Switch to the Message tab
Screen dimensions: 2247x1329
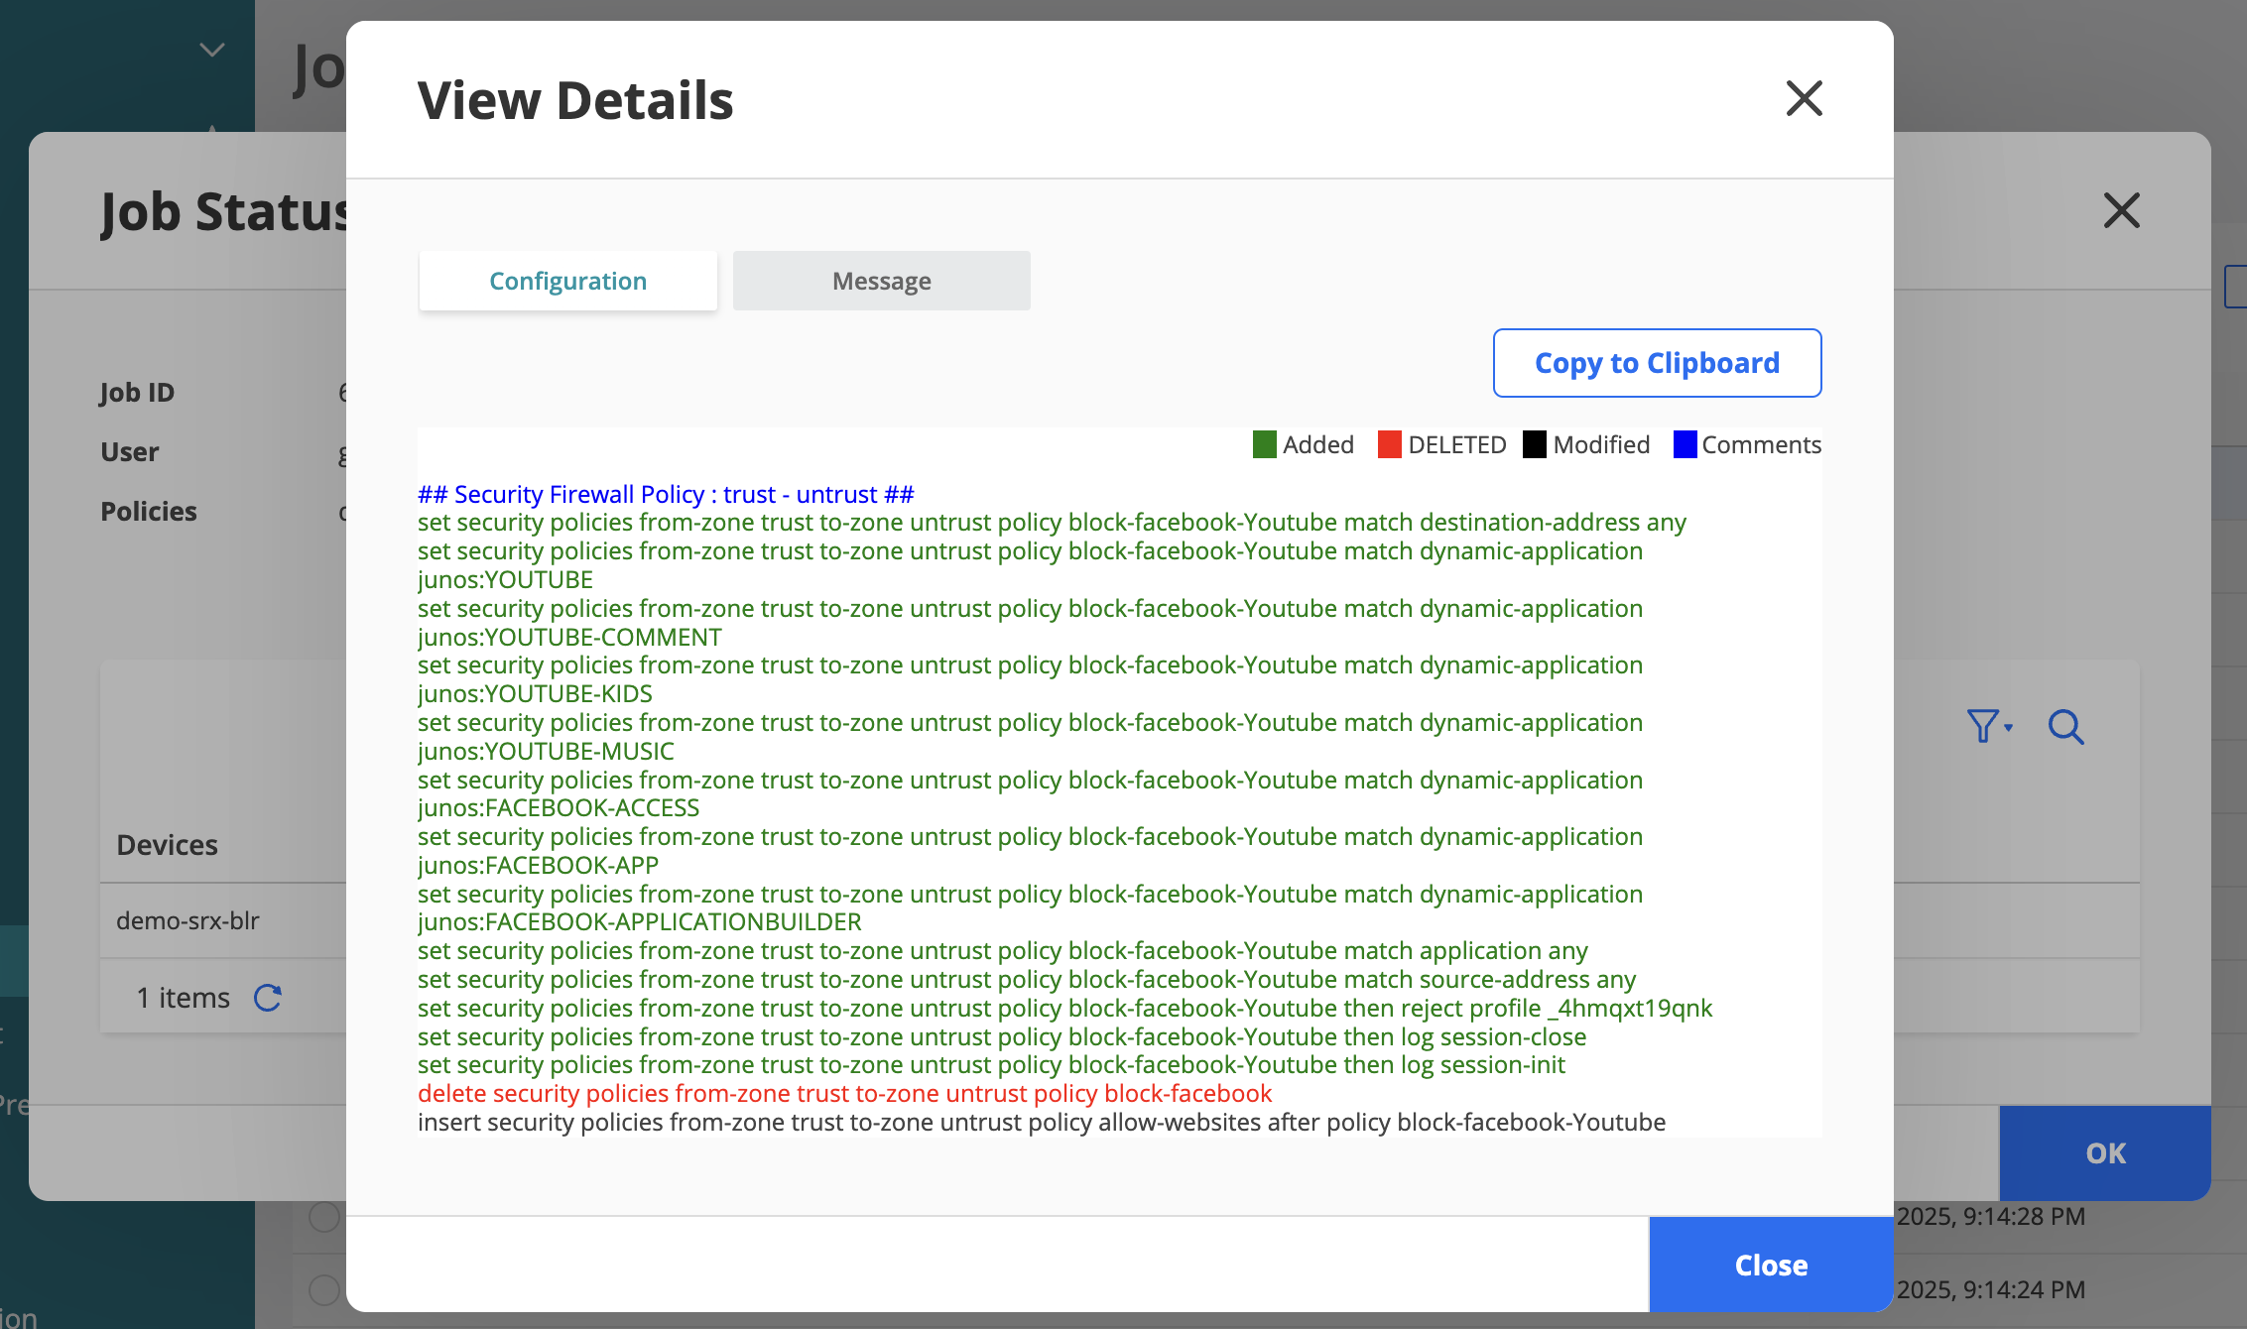[881, 281]
